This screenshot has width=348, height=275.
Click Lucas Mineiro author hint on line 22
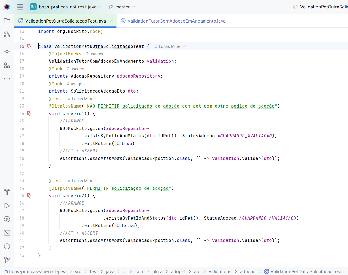pyautogui.click(x=83, y=99)
